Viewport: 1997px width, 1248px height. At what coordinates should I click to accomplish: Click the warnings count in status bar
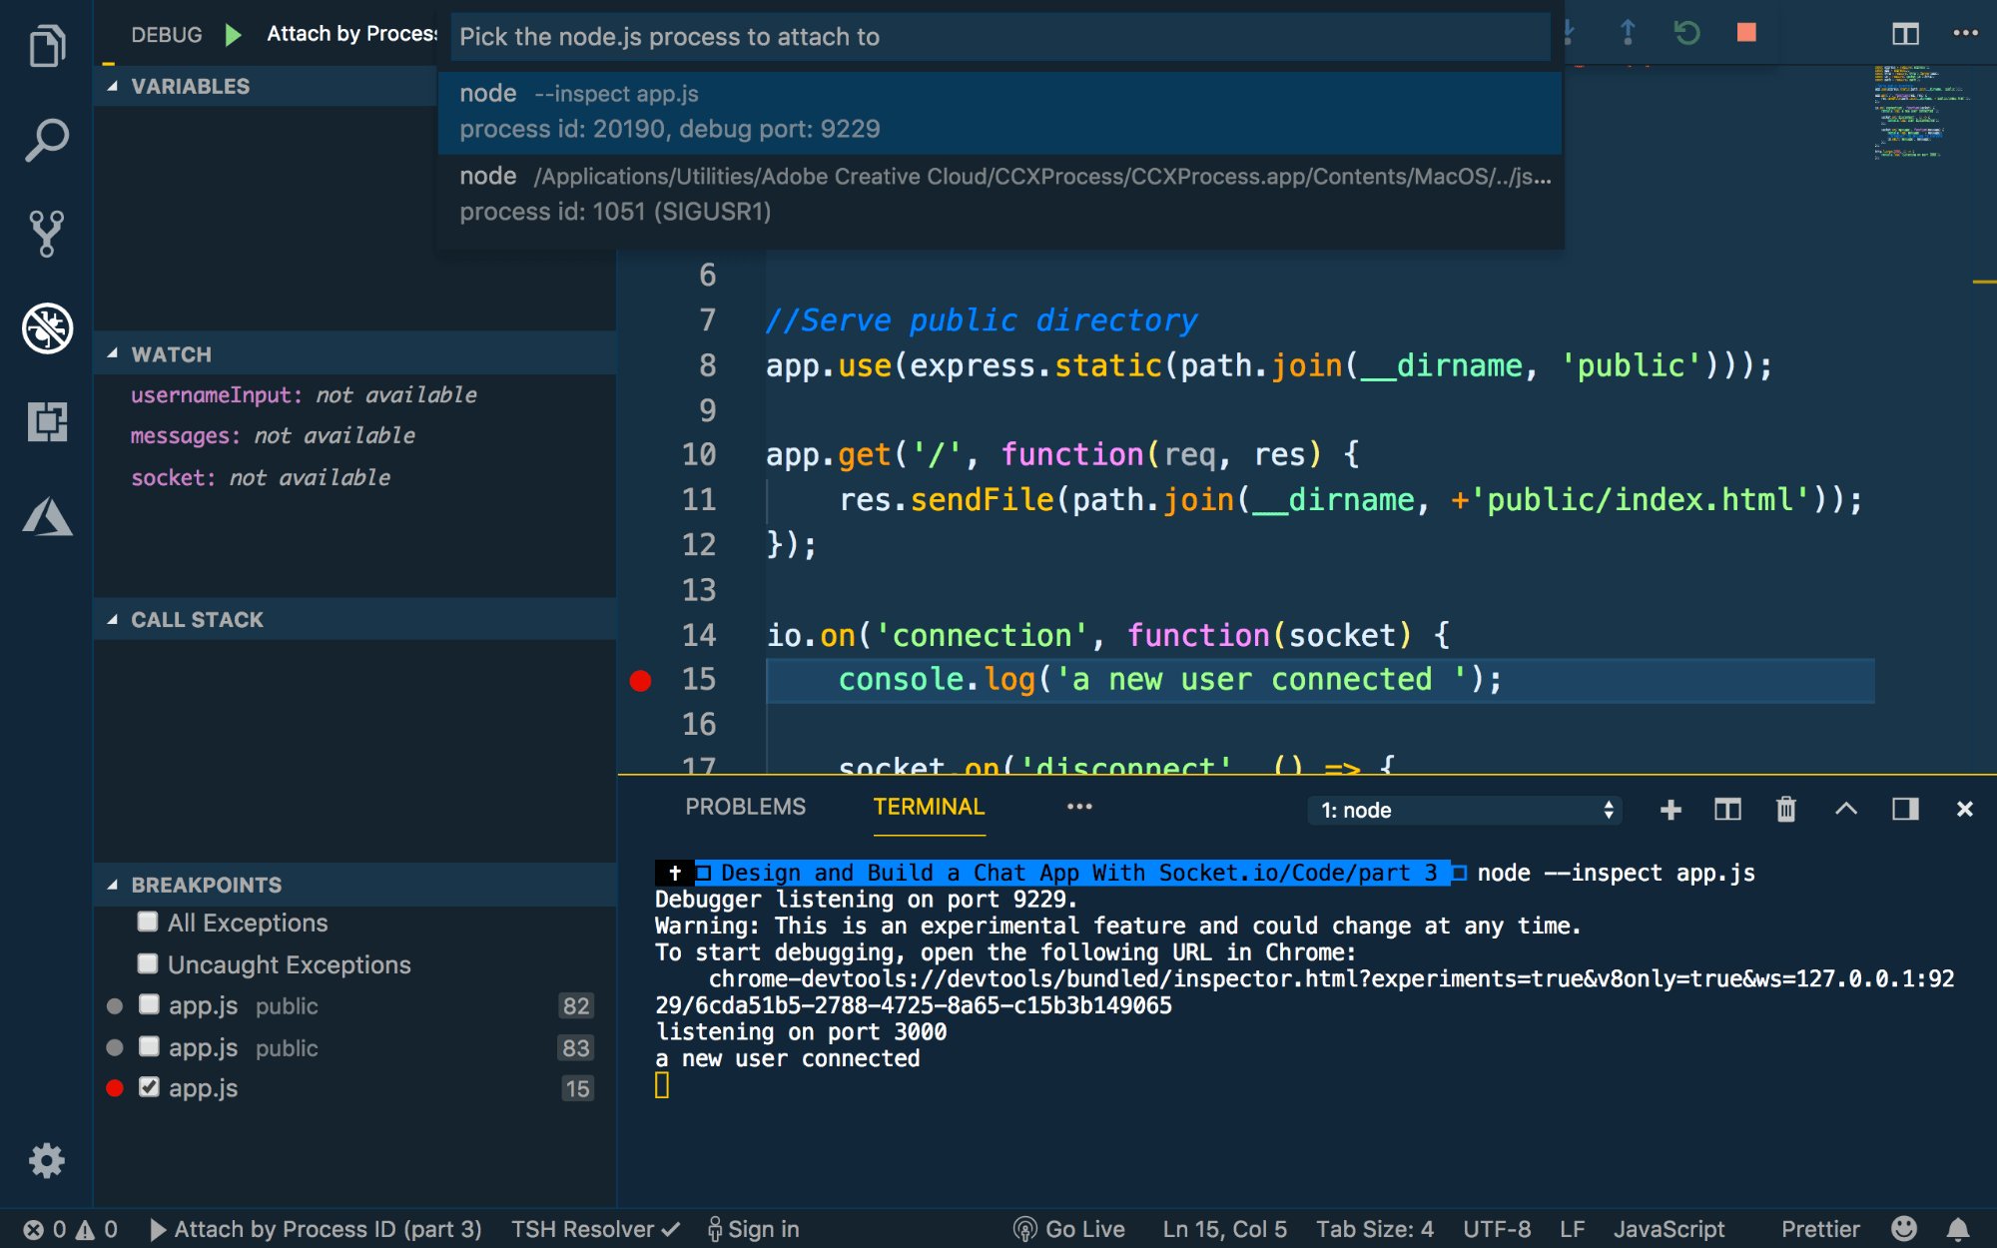point(97,1229)
